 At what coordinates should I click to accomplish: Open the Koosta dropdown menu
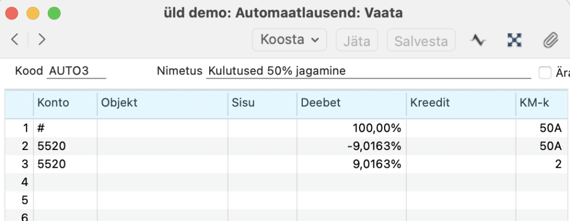pos(289,39)
